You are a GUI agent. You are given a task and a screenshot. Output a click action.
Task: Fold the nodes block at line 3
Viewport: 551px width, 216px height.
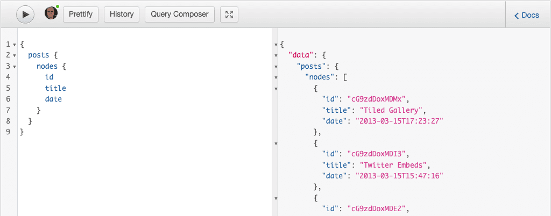click(x=14, y=67)
